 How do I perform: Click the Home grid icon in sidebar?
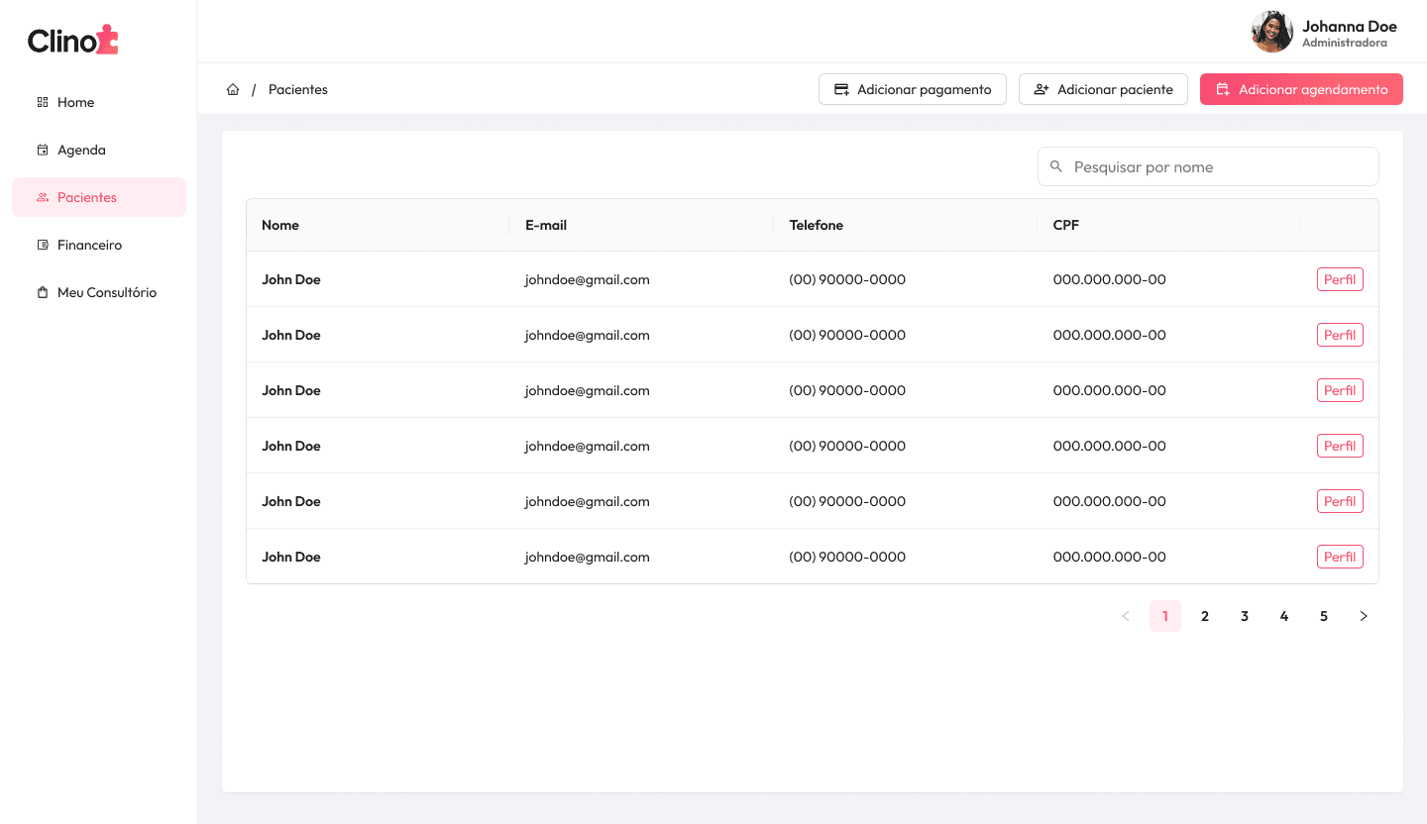(x=43, y=102)
